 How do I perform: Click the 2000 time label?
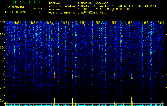pos(161,23)
